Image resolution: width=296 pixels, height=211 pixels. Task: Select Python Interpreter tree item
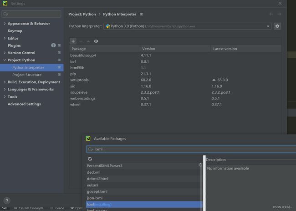pyautogui.click(x=32, y=67)
